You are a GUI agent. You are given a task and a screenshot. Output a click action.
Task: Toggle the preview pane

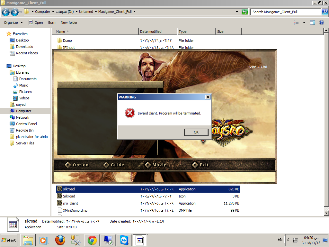click(x=313, y=23)
